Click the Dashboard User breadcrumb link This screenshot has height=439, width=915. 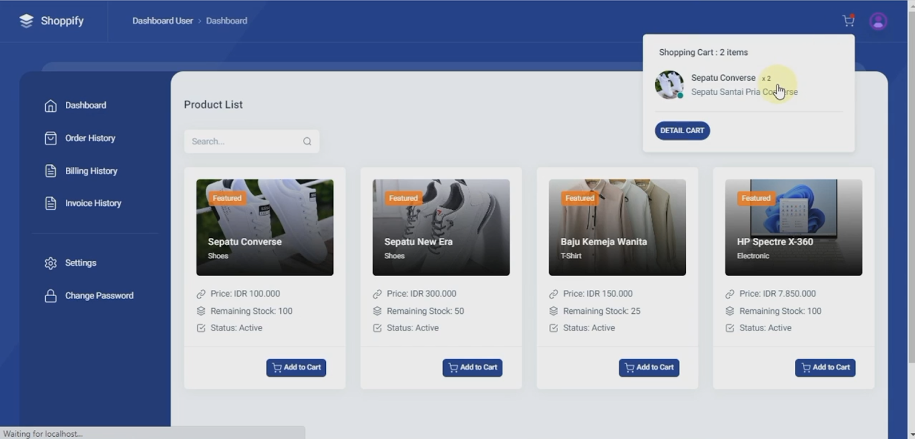click(x=162, y=21)
